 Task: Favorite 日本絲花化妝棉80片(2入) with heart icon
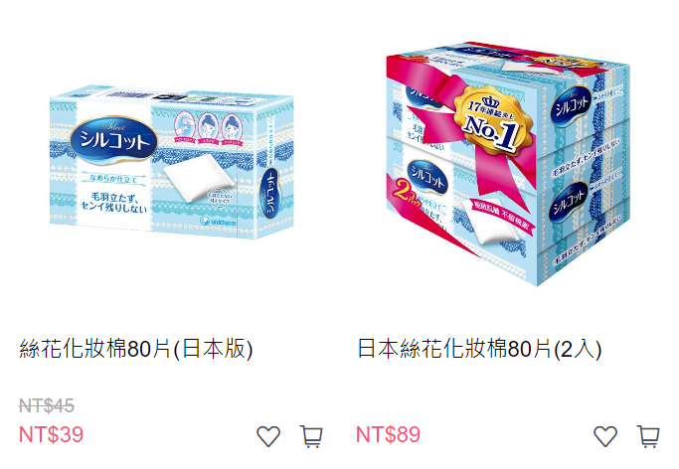coord(605,435)
